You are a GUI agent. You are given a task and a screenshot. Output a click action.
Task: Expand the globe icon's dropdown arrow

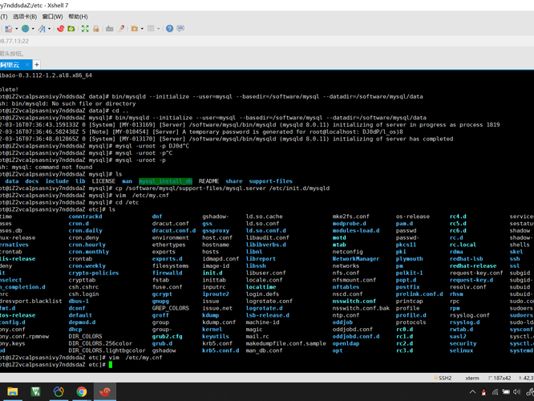33,29
